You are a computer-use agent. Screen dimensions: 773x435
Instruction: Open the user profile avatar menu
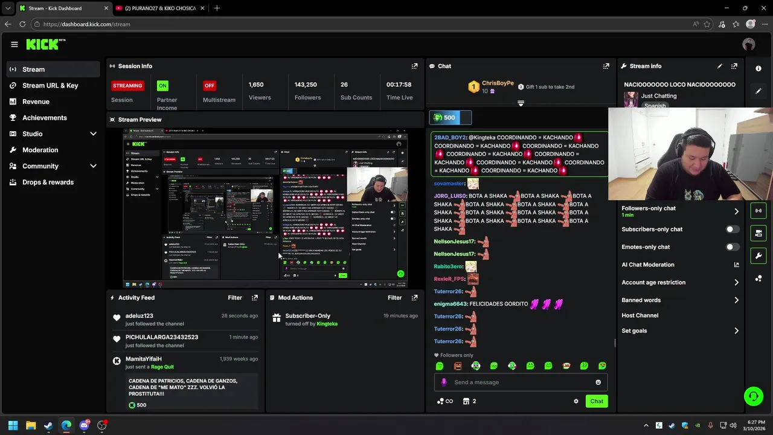(749, 44)
